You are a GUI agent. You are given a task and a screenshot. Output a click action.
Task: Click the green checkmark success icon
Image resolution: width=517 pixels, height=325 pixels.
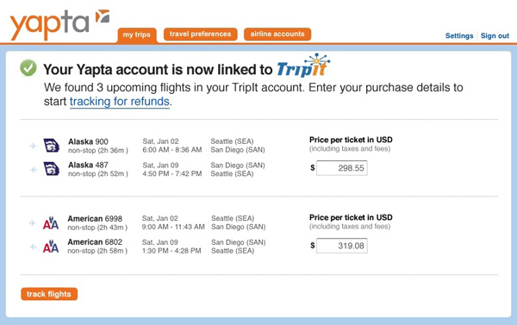(x=28, y=67)
